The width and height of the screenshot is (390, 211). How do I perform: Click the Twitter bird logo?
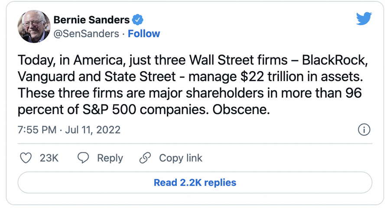point(364,18)
